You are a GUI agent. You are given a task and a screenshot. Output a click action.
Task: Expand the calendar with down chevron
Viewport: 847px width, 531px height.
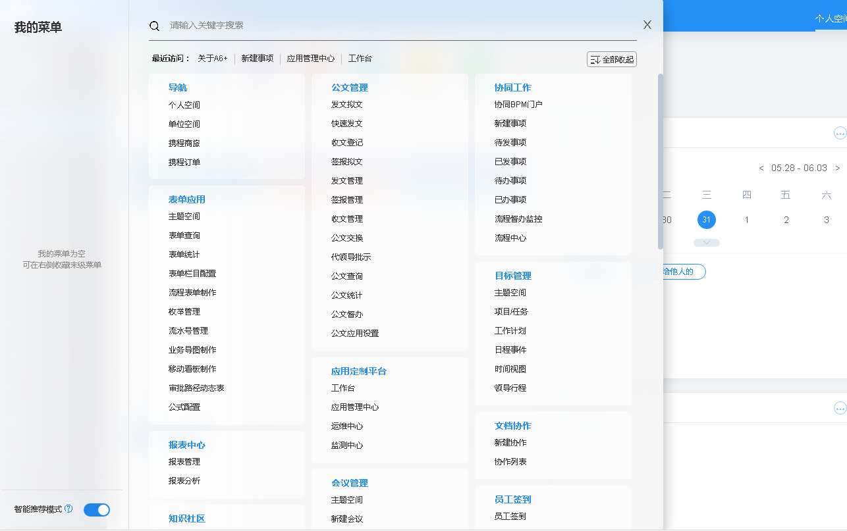tap(707, 243)
